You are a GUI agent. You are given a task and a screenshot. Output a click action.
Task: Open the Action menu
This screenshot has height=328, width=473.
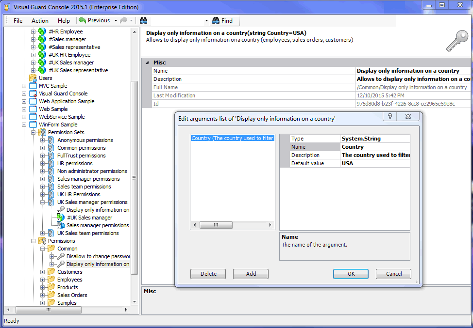coord(39,20)
